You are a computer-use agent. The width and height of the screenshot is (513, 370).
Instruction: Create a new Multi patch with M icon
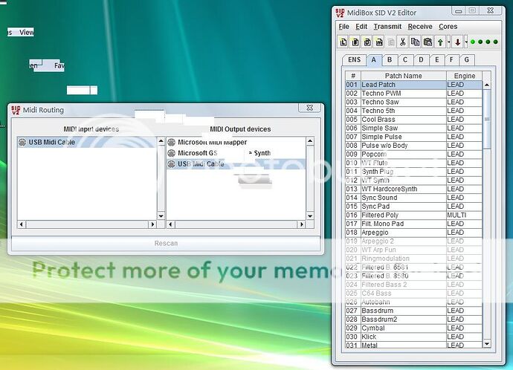tap(379, 42)
